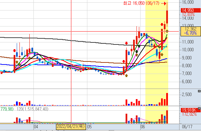The height and width of the screenshot is (131, 201).
Task: Click the 05 month label on time axis
Action: pos(90,127)
